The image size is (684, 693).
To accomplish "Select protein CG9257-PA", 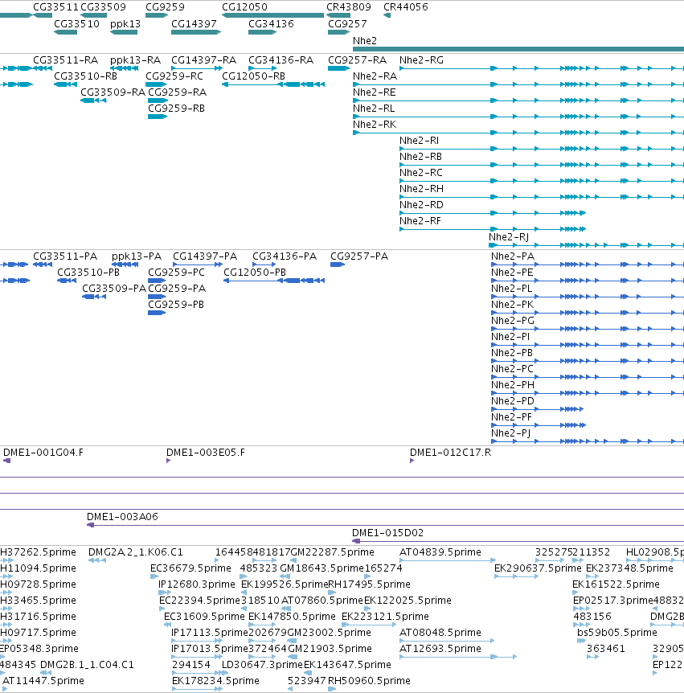I will [x=359, y=256].
